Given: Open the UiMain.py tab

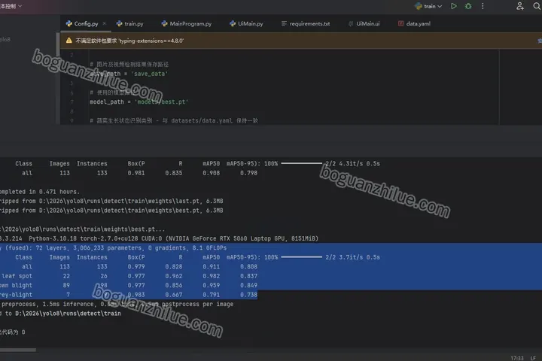Looking at the screenshot, I should (246, 23).
